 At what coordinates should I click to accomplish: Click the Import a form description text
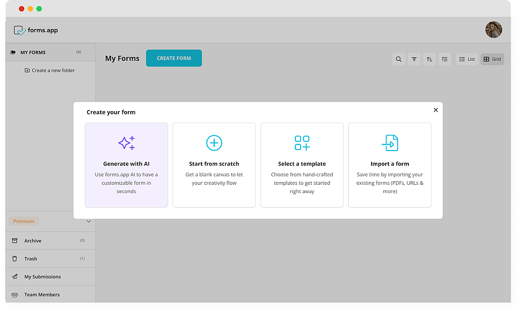[390, 183]
